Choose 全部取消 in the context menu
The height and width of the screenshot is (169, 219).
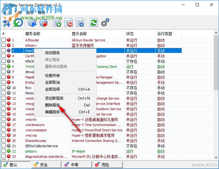point(65,82)
